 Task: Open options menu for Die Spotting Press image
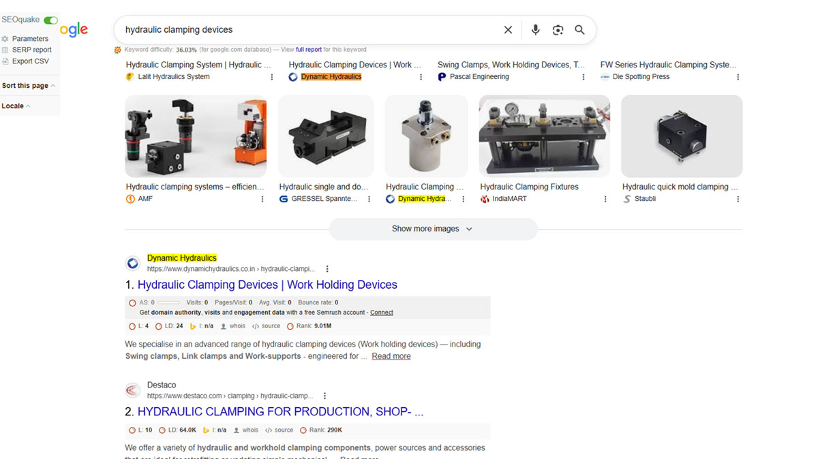point(738,77)
